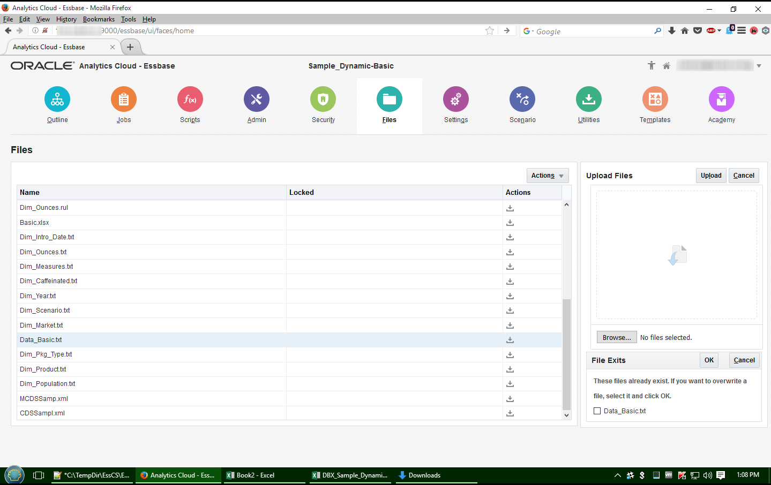Expand the Actions dropdown
Screen dimensions: 771x485
pos(548,176)
